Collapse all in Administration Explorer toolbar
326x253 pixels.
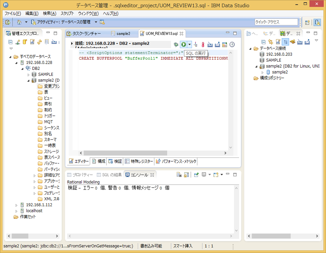pos(10,42)
